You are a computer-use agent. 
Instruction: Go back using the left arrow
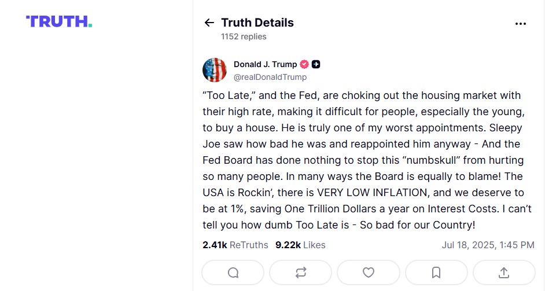[x=209, y=23]
